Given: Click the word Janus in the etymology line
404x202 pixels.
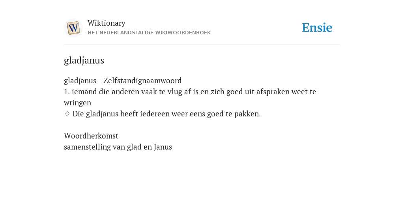Looking at the screenshot, I should pos(163,147).
